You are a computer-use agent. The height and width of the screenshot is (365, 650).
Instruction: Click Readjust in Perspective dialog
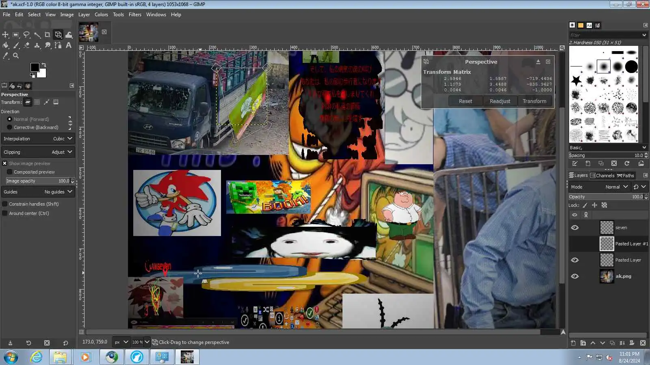(x=500, y=101)
